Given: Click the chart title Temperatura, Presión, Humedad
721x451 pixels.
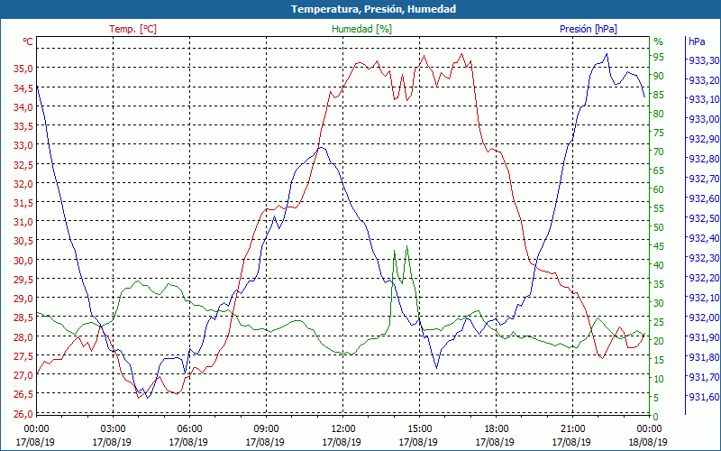Looking at the screenshot, I should 373,9.
